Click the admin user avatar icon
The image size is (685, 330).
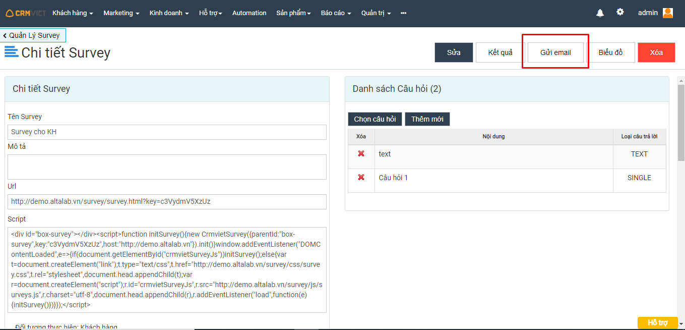[x=668, y=13]
